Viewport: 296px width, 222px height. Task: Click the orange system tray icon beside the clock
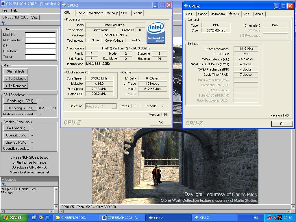click(280, 218)
